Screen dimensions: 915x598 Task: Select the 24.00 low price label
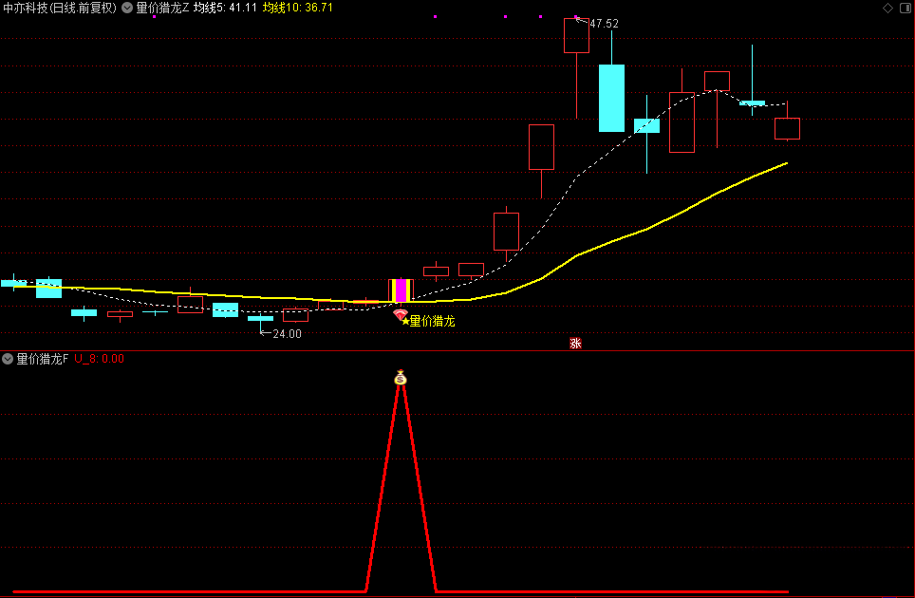point(287,334)
